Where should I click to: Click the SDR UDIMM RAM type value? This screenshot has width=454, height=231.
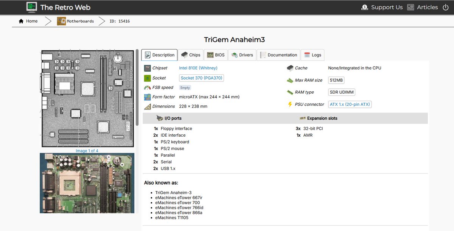point(342,92)
